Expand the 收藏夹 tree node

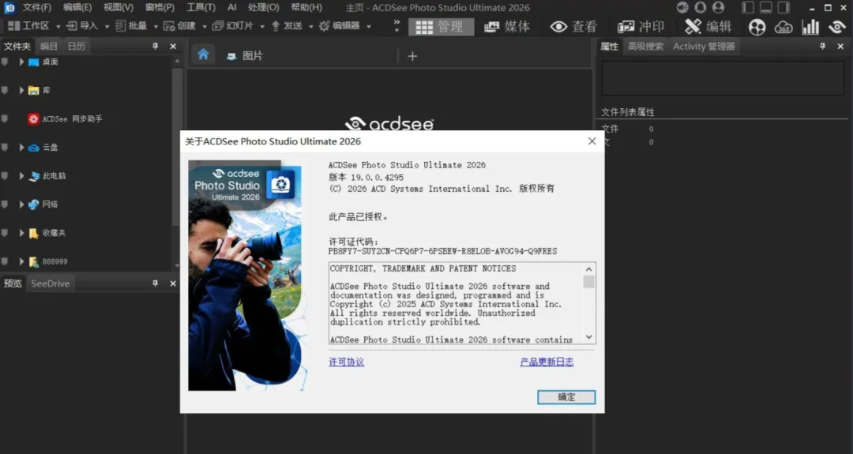point(21,233)
